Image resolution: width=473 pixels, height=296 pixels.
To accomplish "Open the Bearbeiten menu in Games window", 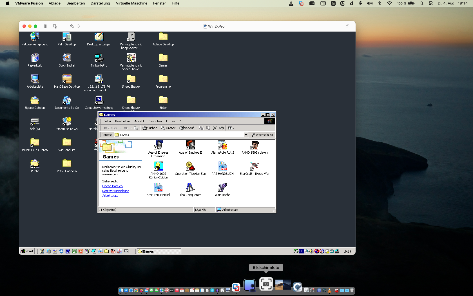I will (x=122, y=121).
